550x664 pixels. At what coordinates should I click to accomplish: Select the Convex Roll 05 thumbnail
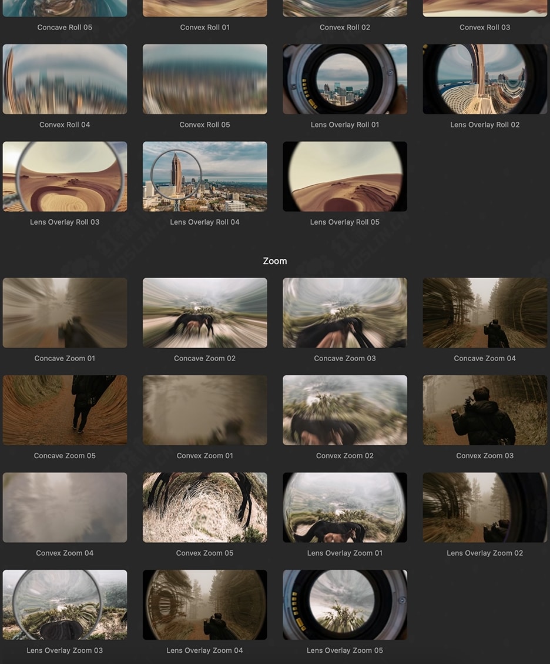pos(204,79)
